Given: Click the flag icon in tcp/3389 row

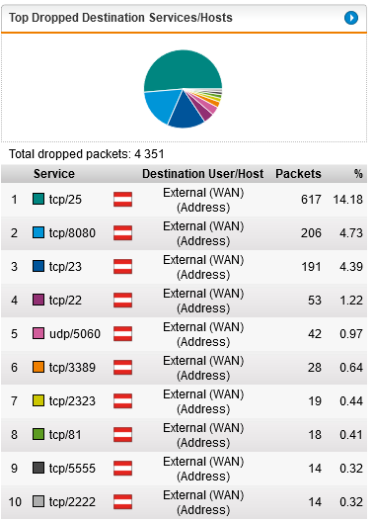Looking at the screenshot, I should 122,367.
